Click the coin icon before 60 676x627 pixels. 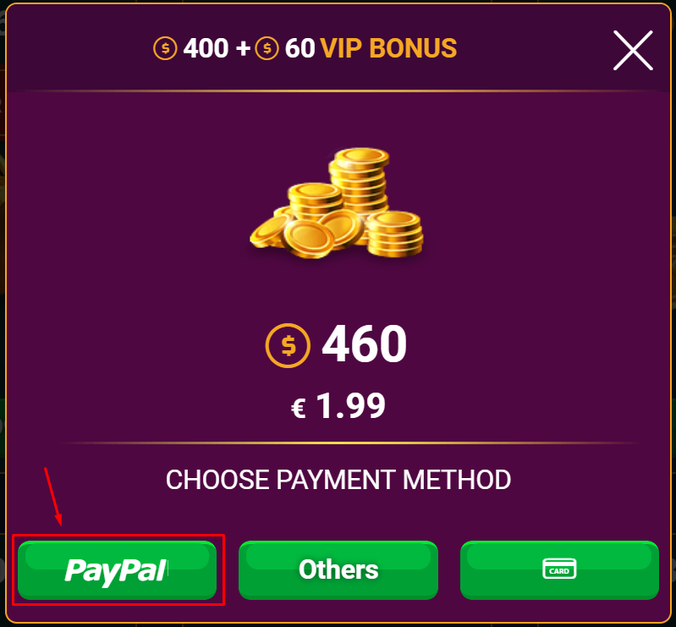pyautogui.click(x=267, y=48)
